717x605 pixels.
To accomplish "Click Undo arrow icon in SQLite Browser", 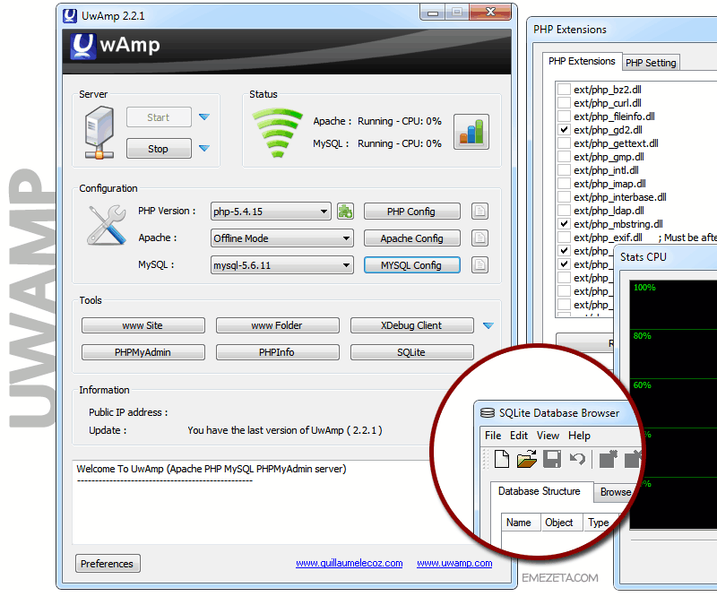I will [577, 459].
